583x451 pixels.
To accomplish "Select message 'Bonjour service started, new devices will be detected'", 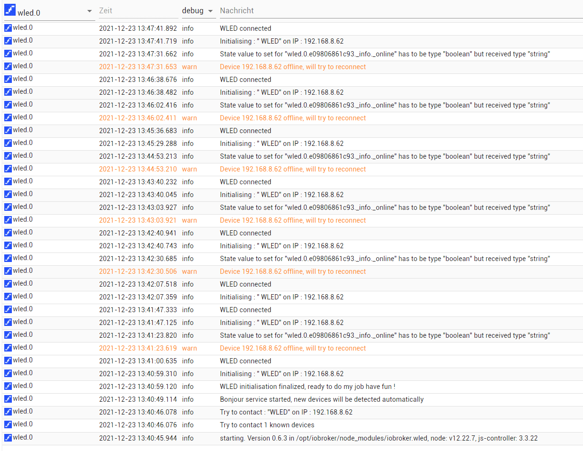I will point(322,399).
